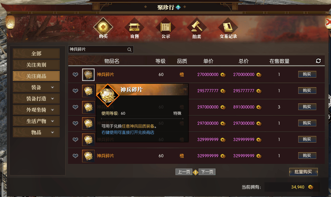
Task: Open the 拍卖 gavel icon
Action: 197,27
